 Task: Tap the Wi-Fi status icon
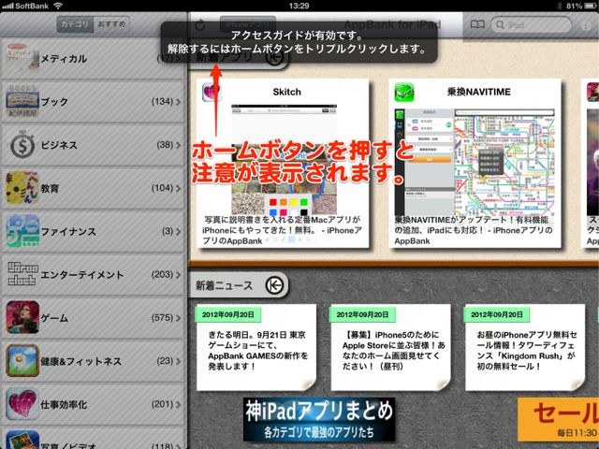58,6
